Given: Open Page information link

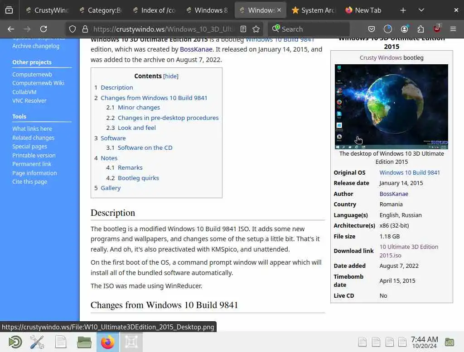Looking at the screenshot, I should (34, 173).
